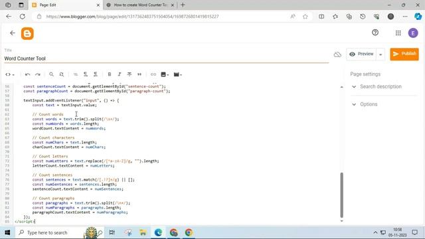Open the Read aloud icon
Viewport: 425px width, 239px height.
click(x=293, y=17)
